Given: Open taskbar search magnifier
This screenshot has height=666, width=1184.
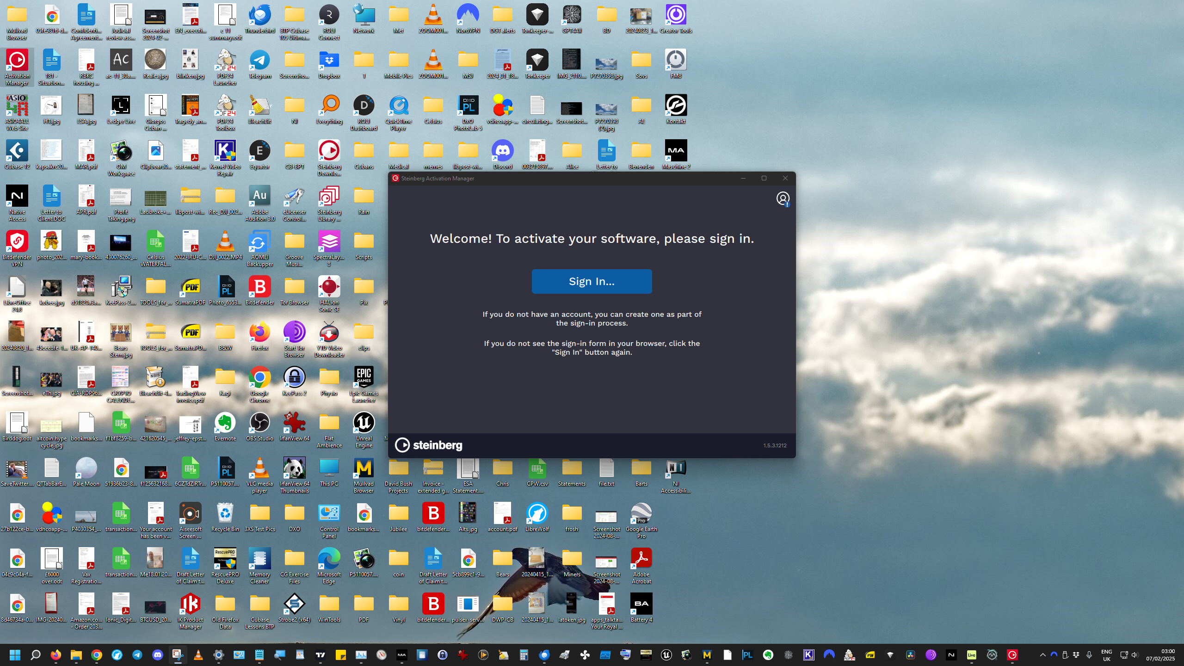Looking at the screenshot, I should (35, 655).
